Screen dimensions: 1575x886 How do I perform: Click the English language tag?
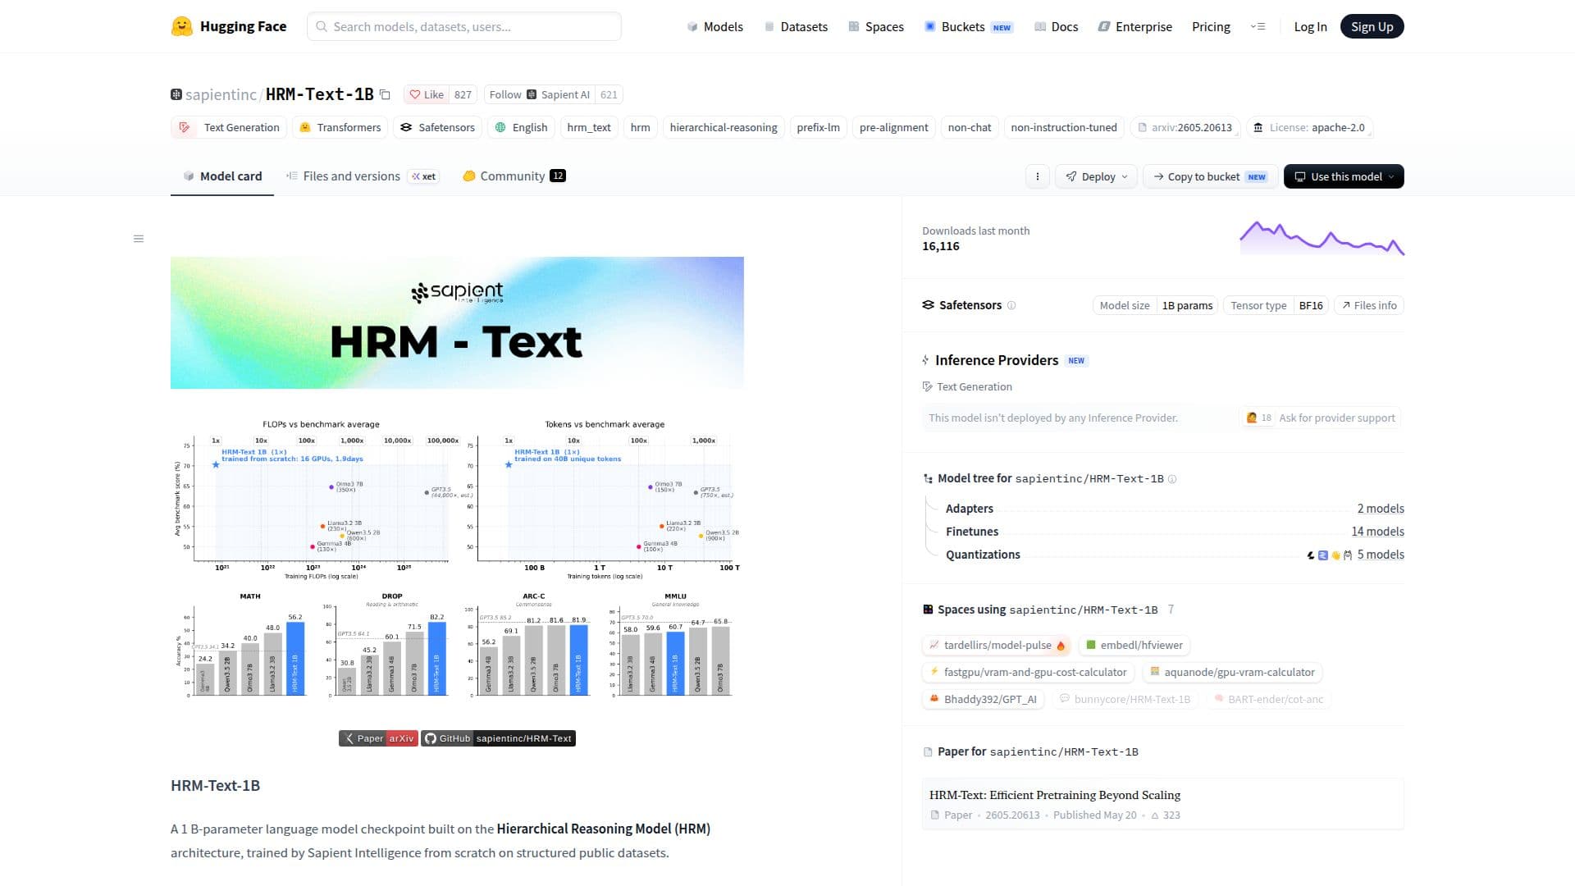521,127
